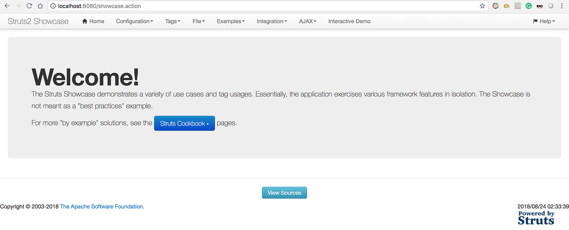This screenshot has height=230, width=569.
Task: Click the Powered by Struts logo
Action: 536,218
